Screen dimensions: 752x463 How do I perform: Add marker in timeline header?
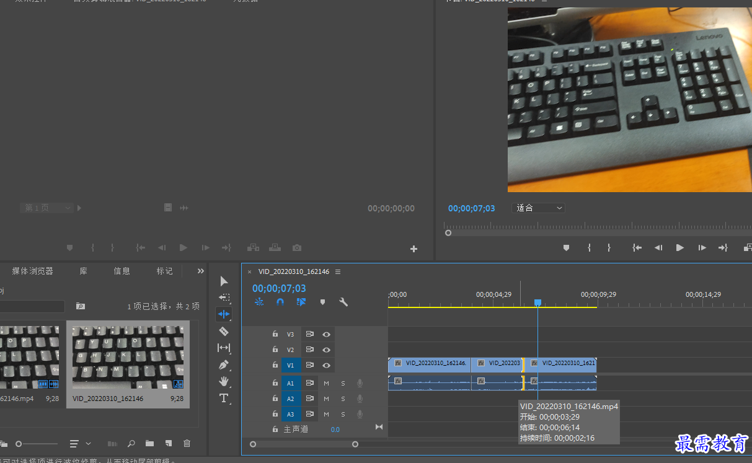(322, 302)
